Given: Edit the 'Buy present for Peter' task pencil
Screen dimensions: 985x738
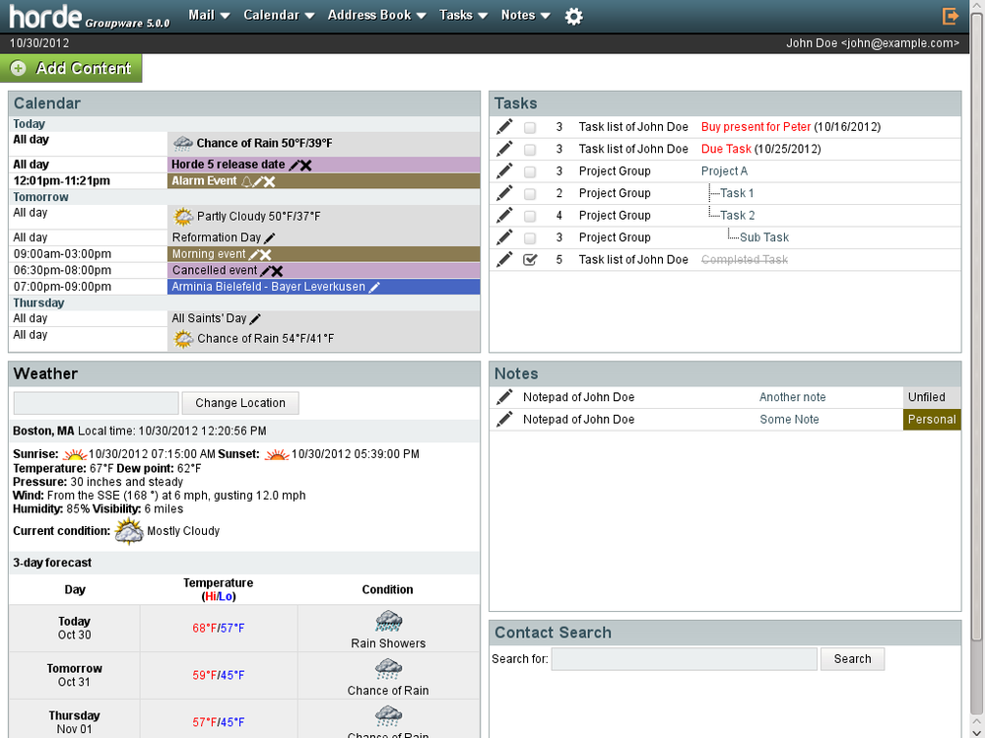Looking at the screenshot, I should pos(504,126).
